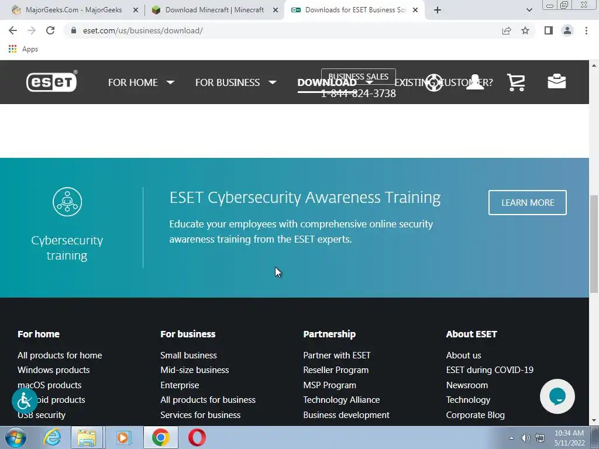The height and width of the screenshot is (449, 599).
Task: Open the shopping cart icon
Action: click(516, 82)
